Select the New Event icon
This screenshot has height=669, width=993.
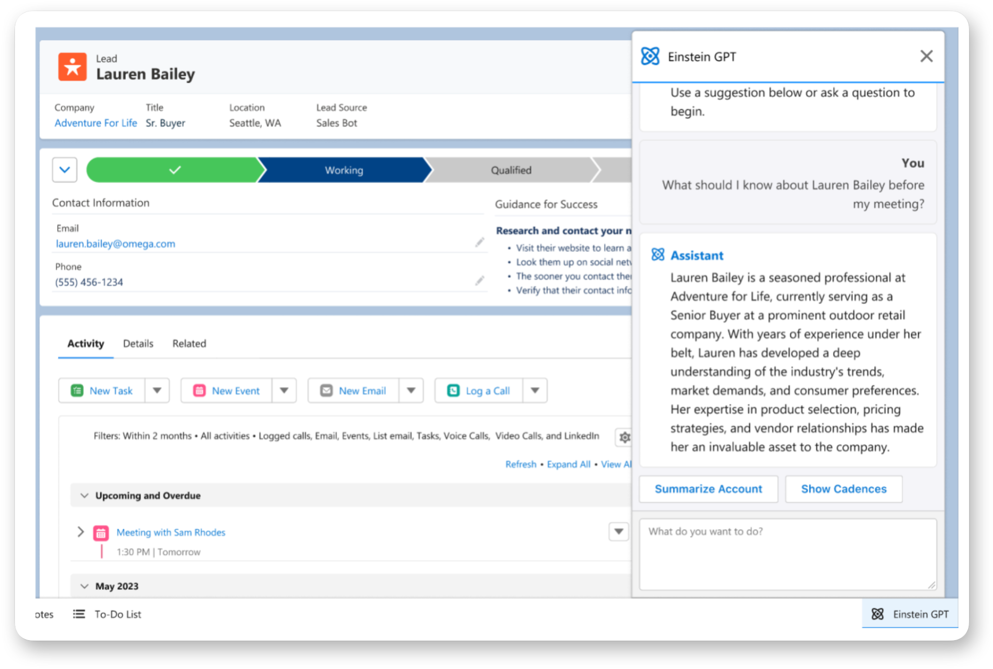point(199,390)
